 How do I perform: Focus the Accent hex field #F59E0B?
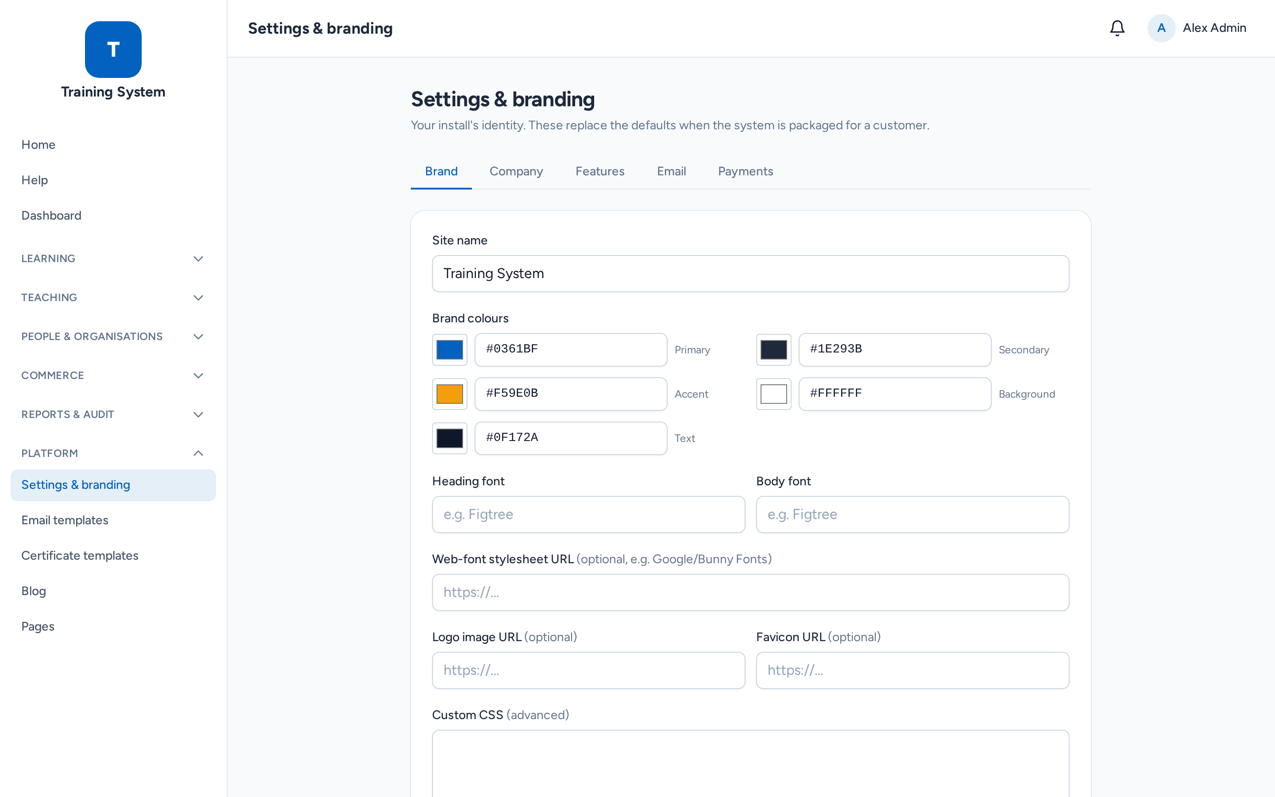click(571, 394)
